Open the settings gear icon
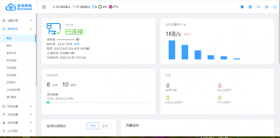280x138 pixels. 267,7
